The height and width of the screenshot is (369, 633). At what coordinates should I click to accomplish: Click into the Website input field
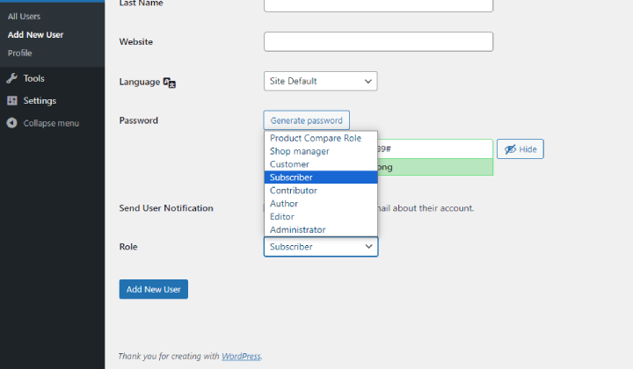pyautogui.click(x=378, y=41)
